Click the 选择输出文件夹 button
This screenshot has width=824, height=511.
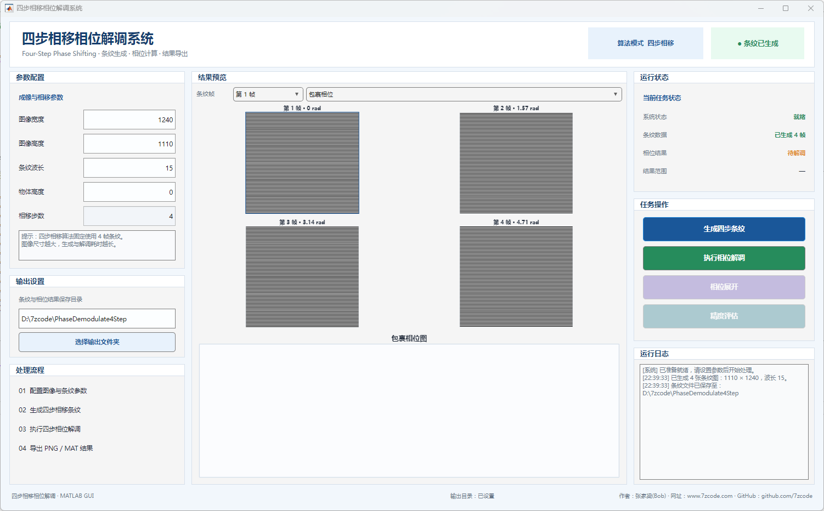(x=97, y=342)
